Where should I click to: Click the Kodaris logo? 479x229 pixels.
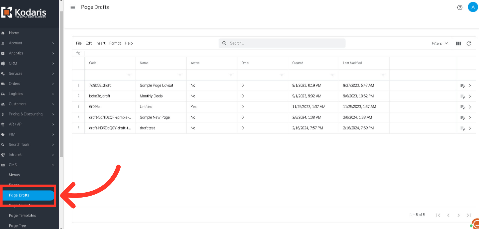[x=24, y=12]
